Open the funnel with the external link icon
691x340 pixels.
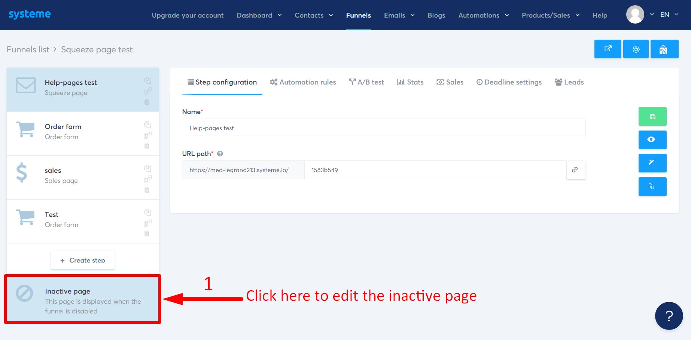pyautogui.click(x=608, y=49)
